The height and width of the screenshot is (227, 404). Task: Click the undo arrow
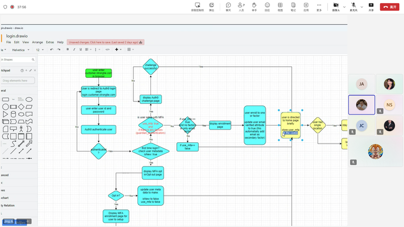(52, 49)
